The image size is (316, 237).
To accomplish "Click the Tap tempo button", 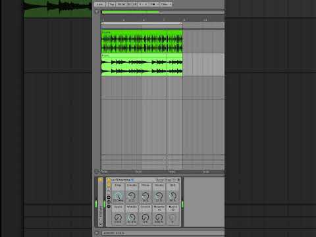I will tap(111, 4).
